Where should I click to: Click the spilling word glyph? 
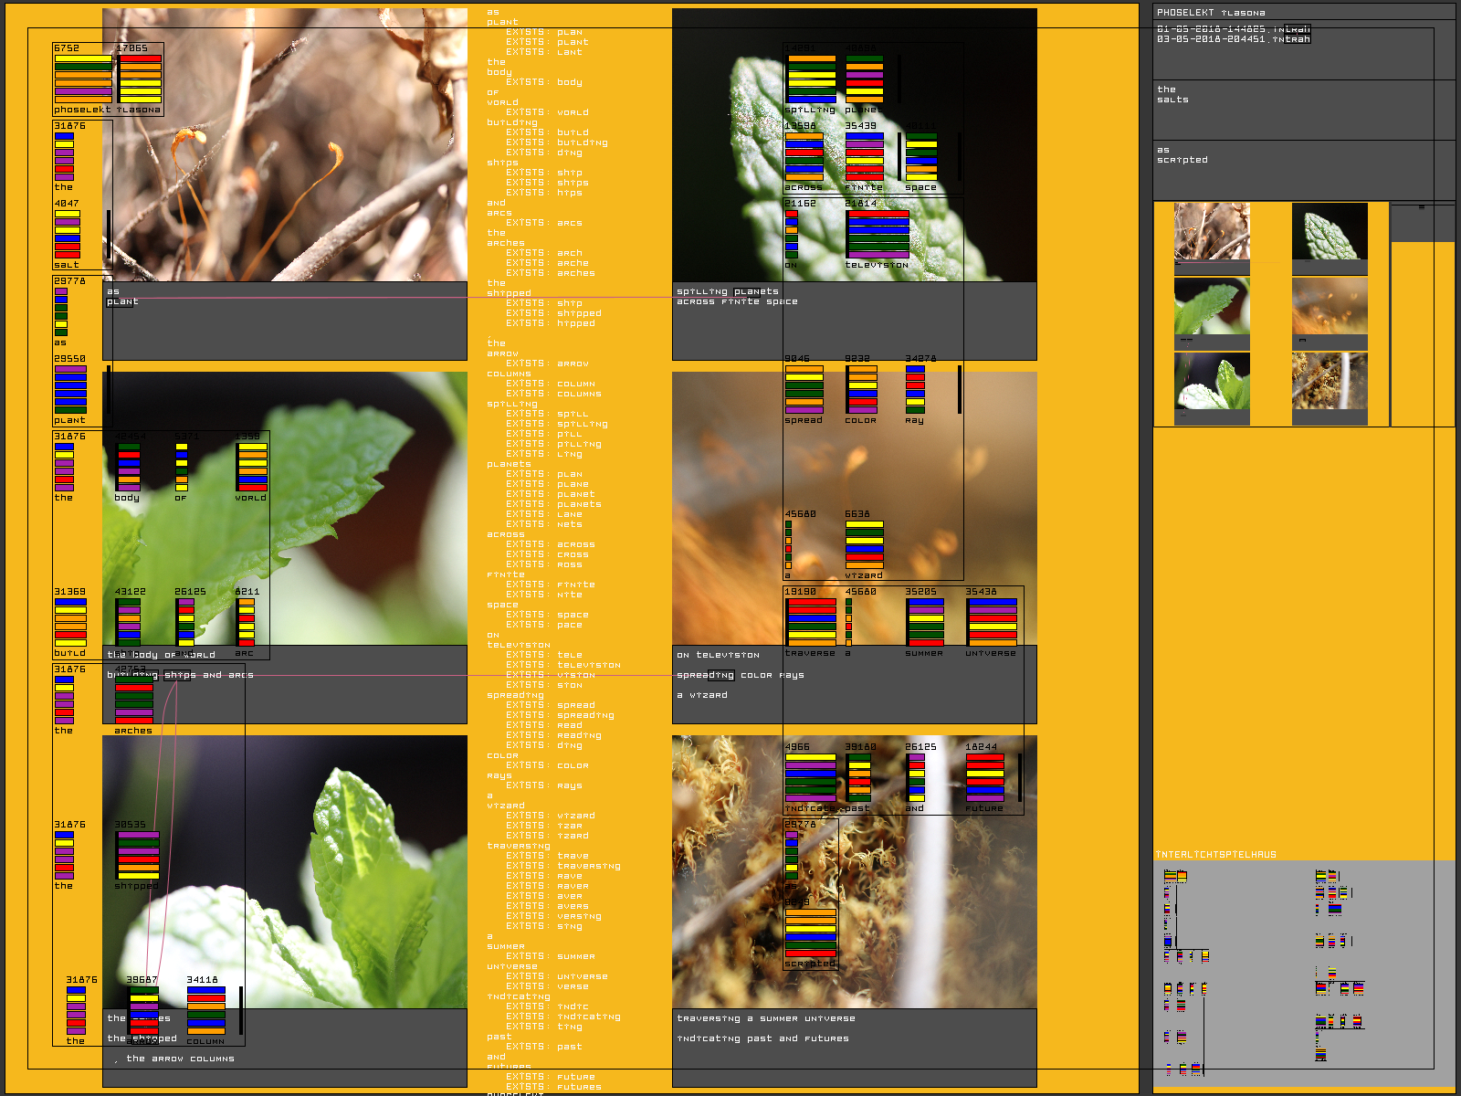coord(811,79)
